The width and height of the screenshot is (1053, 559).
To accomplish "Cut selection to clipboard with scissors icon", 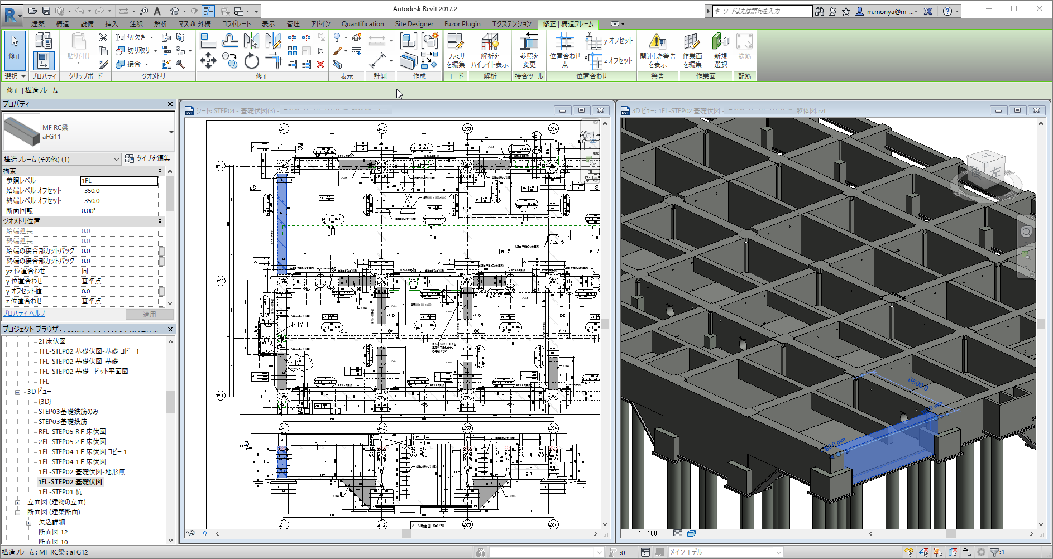I will [103, 37].
